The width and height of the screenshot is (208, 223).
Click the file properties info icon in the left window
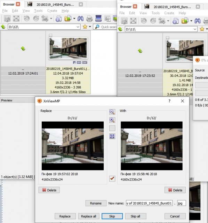(x=58, y=18)
